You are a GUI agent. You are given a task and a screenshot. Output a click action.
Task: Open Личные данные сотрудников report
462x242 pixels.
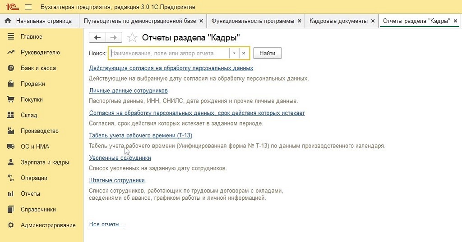click(x=129, y=90)
